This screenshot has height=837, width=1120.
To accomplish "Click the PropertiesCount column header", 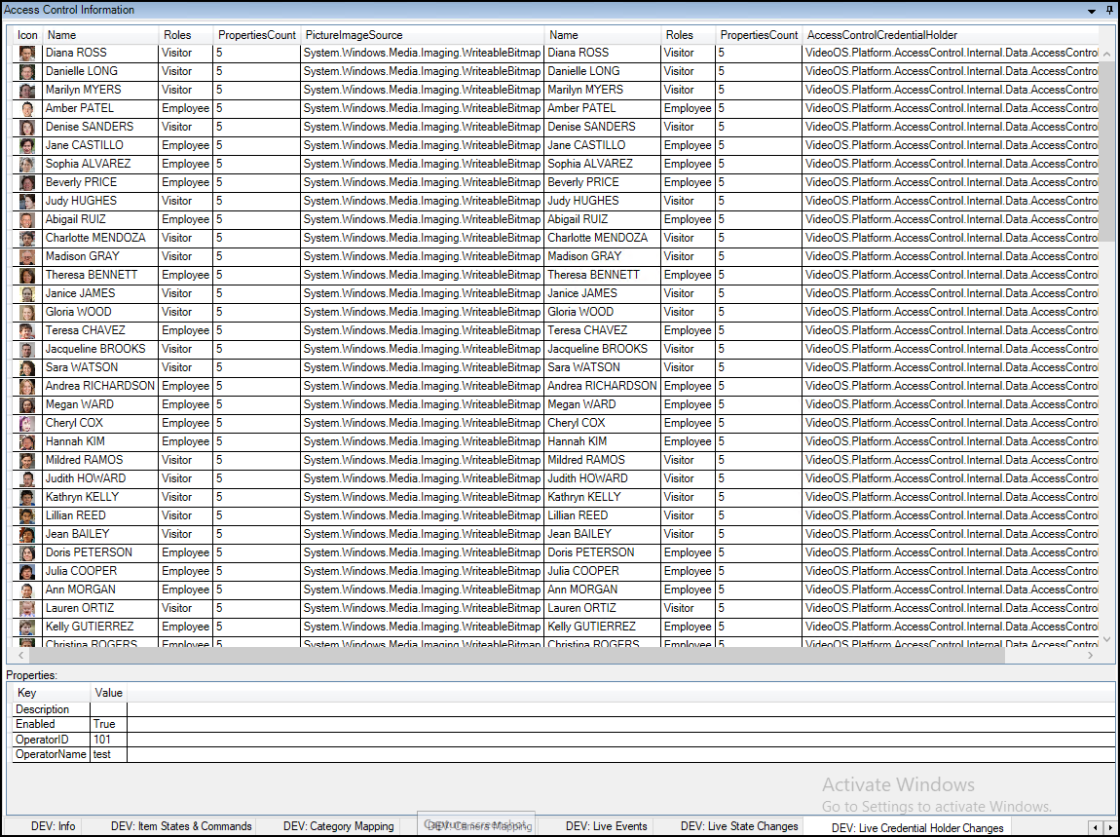I will [258, 34].
